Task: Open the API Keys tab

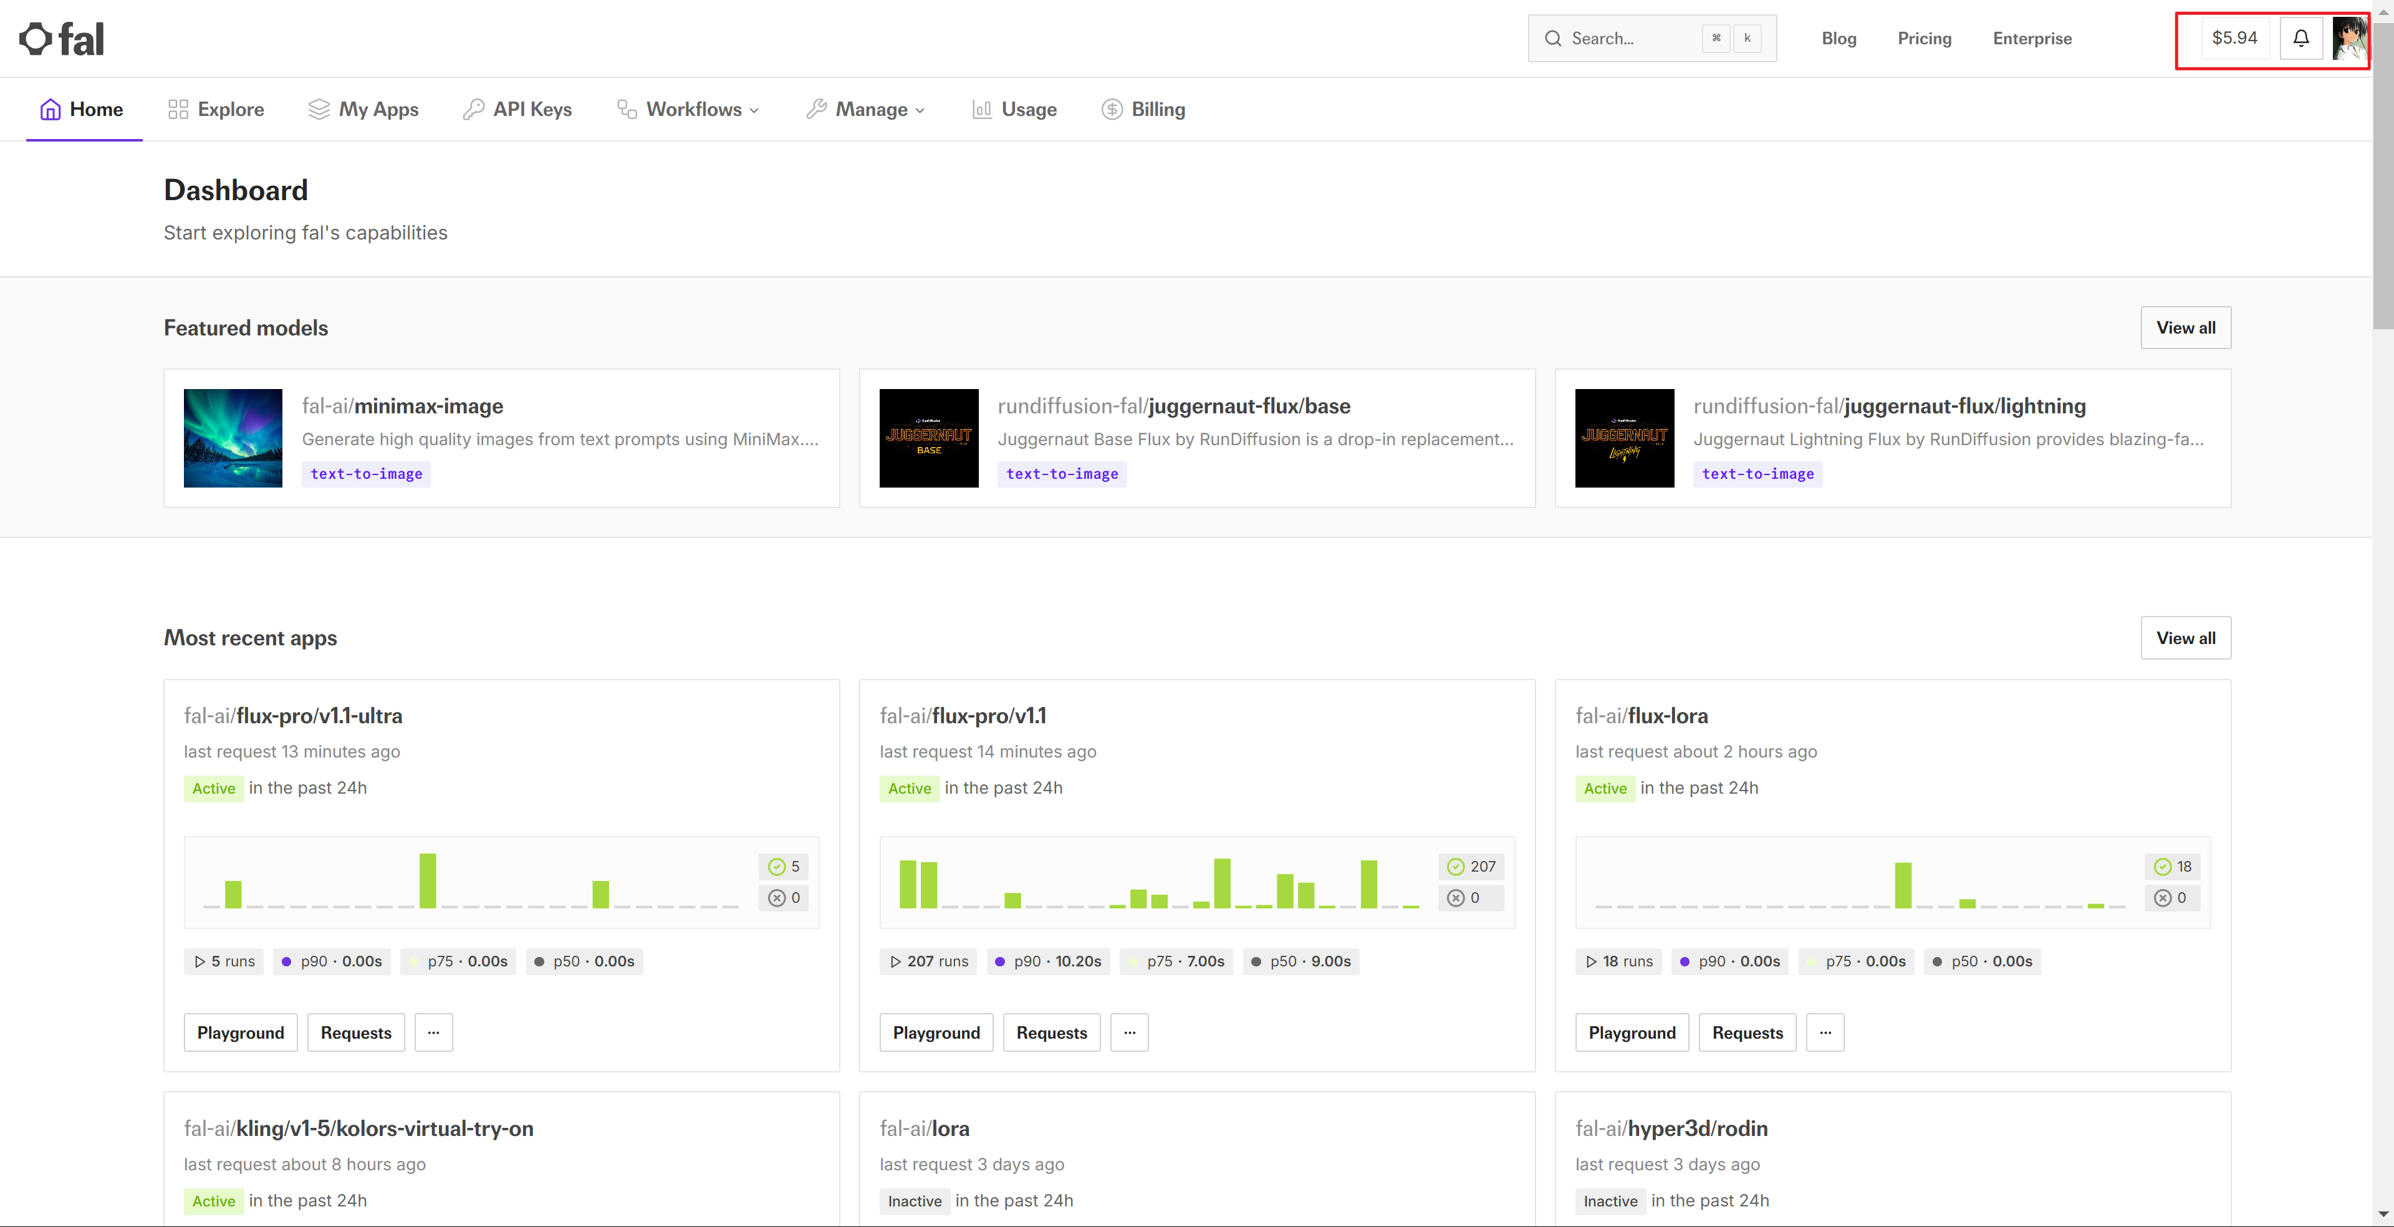Action: (x=517, y=110)
